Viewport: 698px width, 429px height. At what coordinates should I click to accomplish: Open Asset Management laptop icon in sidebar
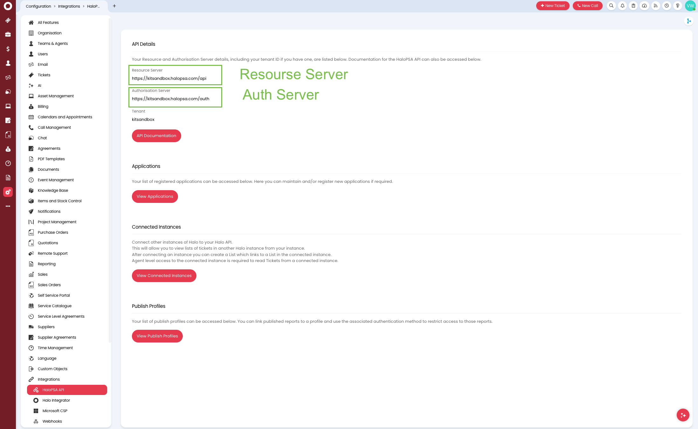8,106
